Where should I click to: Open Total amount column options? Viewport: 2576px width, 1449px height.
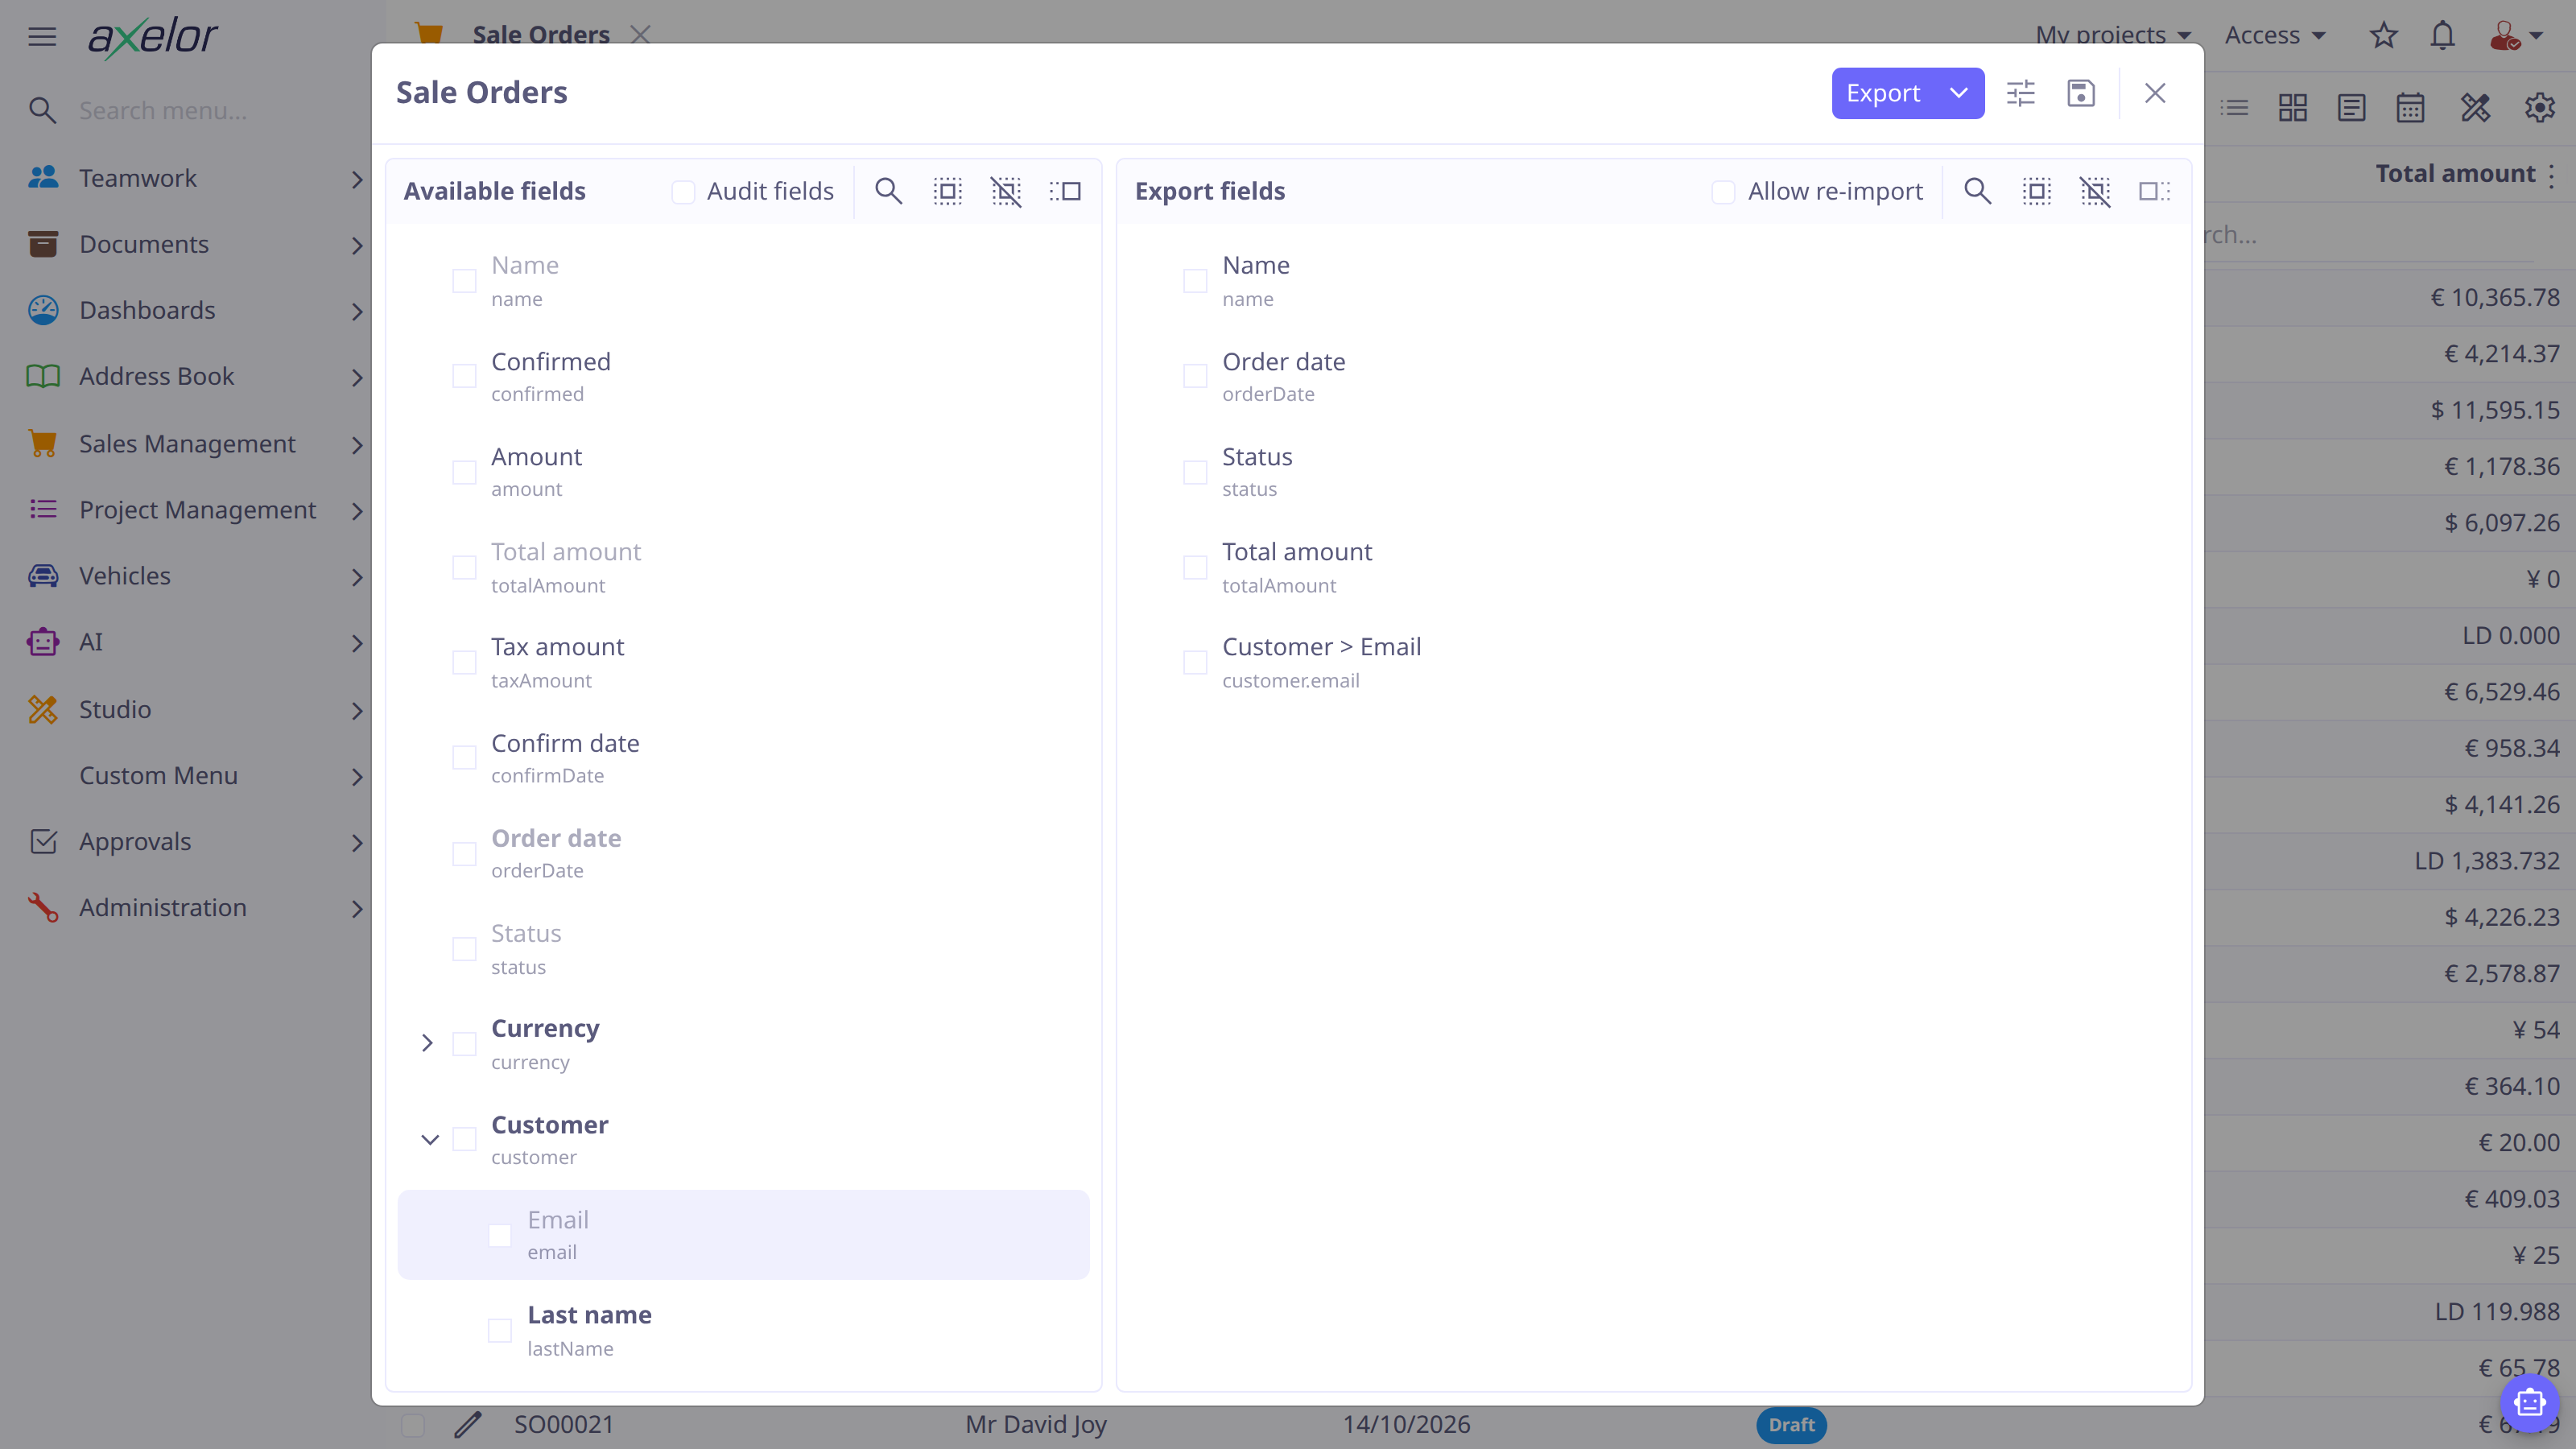[x=2552, y=176]
